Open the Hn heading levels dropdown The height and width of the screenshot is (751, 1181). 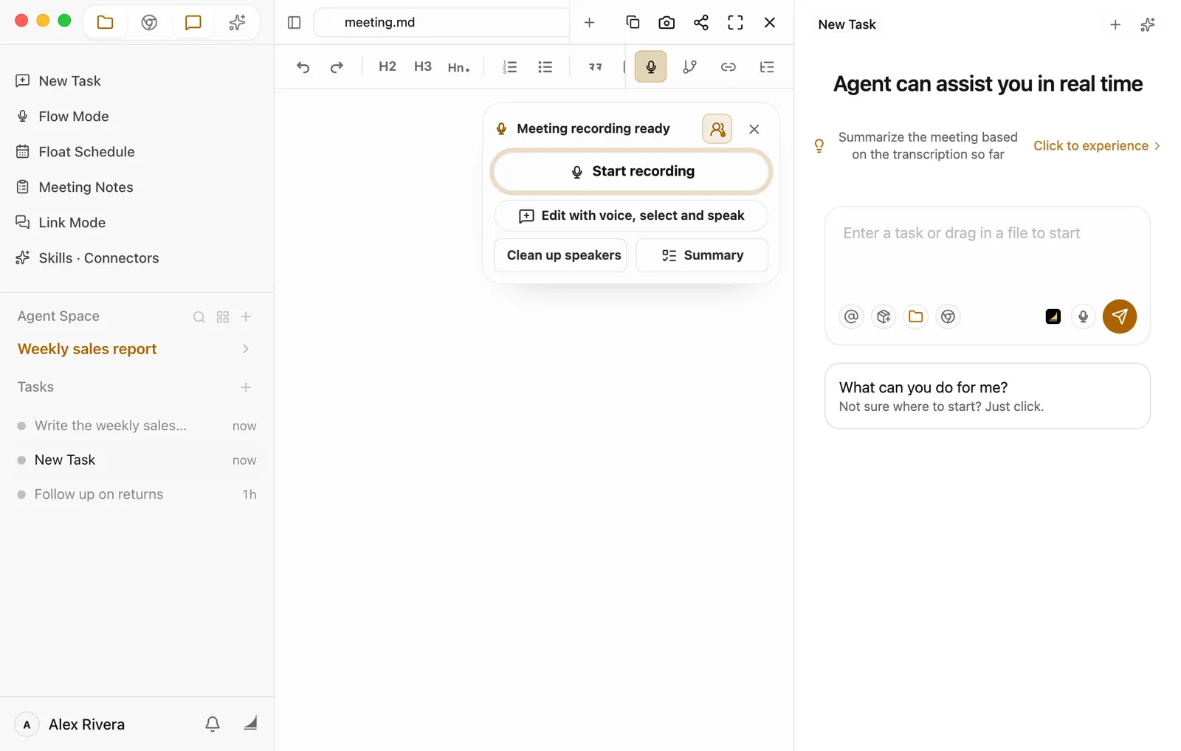click(458, 67)
